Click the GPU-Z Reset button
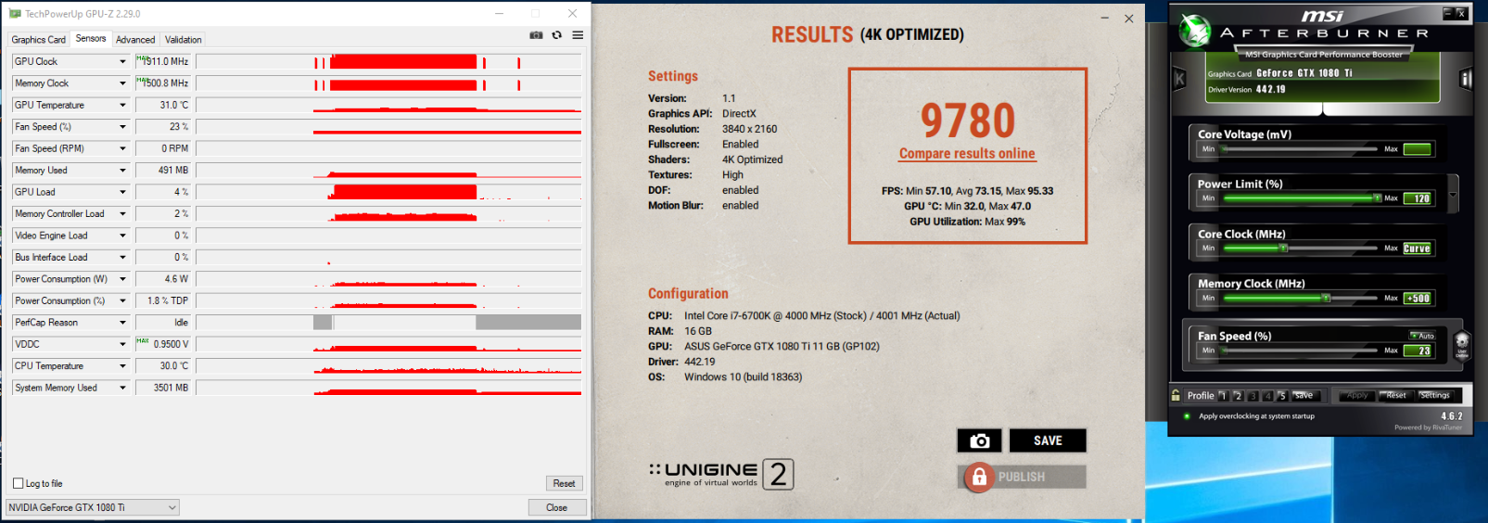Image resolution: width=1488 pixels, height=523 pixels. coord(564,483)
